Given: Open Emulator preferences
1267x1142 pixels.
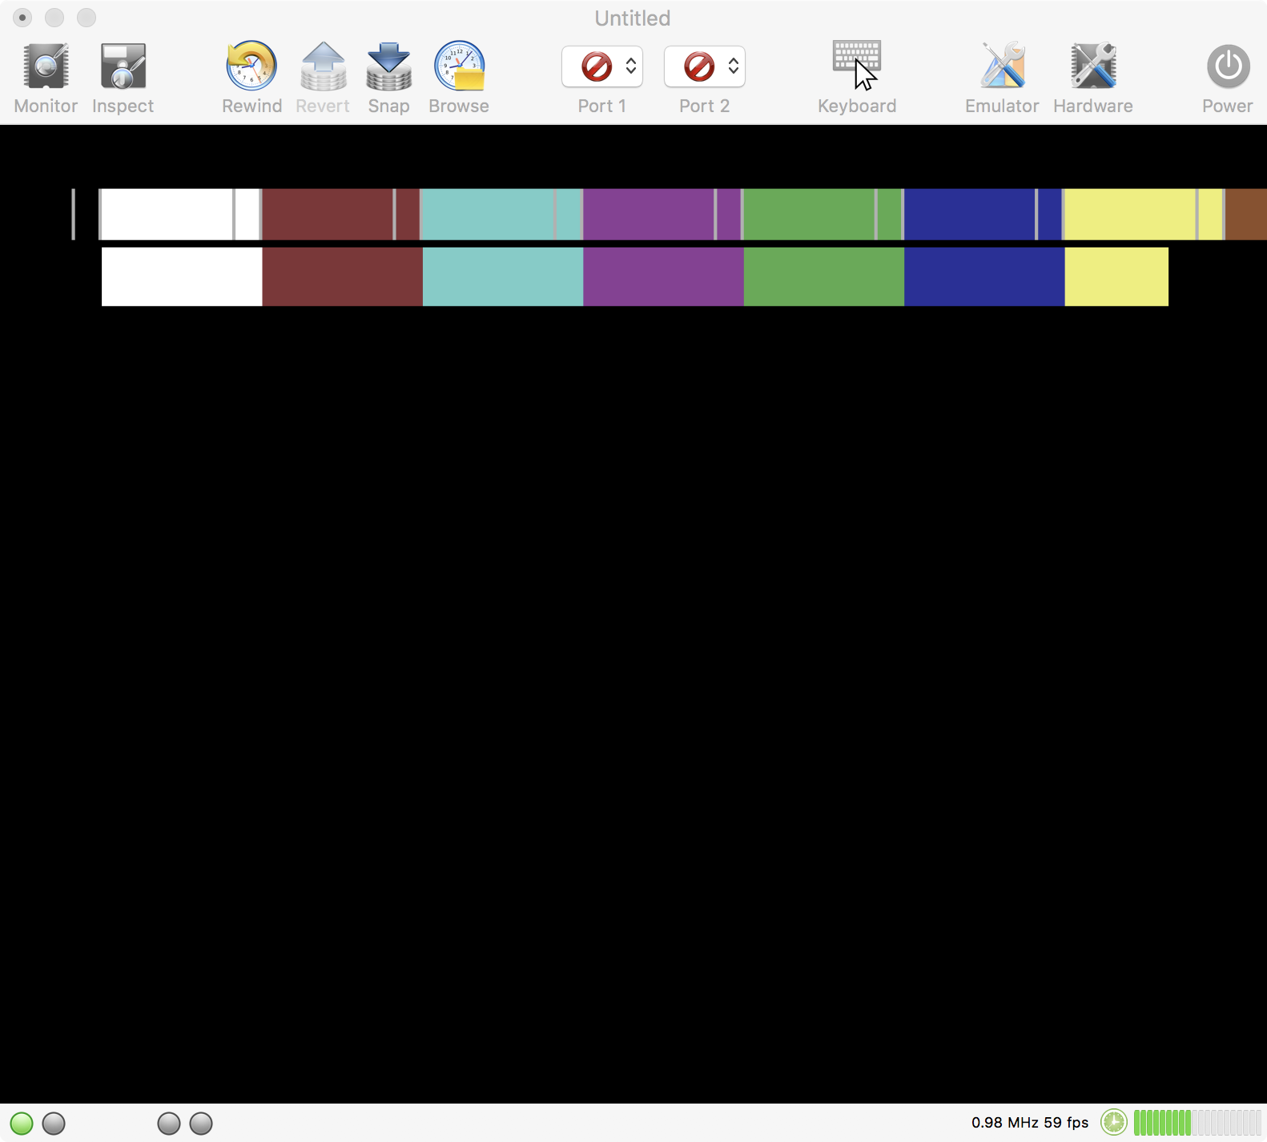Looking at the screenshot, I should pos(1002,66).
